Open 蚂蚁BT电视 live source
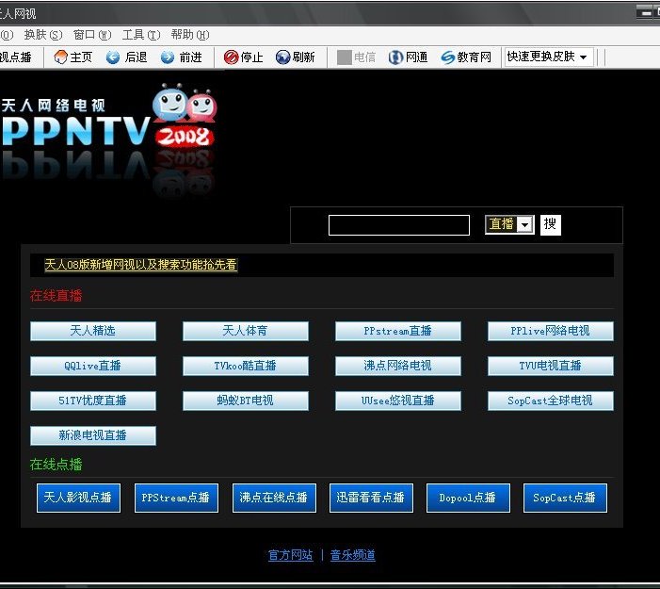660x589 pixels. [246, 401]
